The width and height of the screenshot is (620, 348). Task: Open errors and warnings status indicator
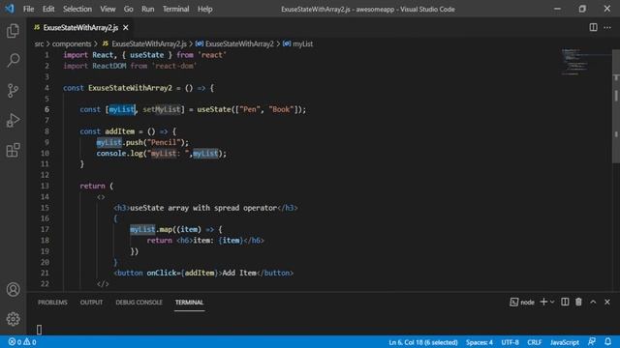22,342
